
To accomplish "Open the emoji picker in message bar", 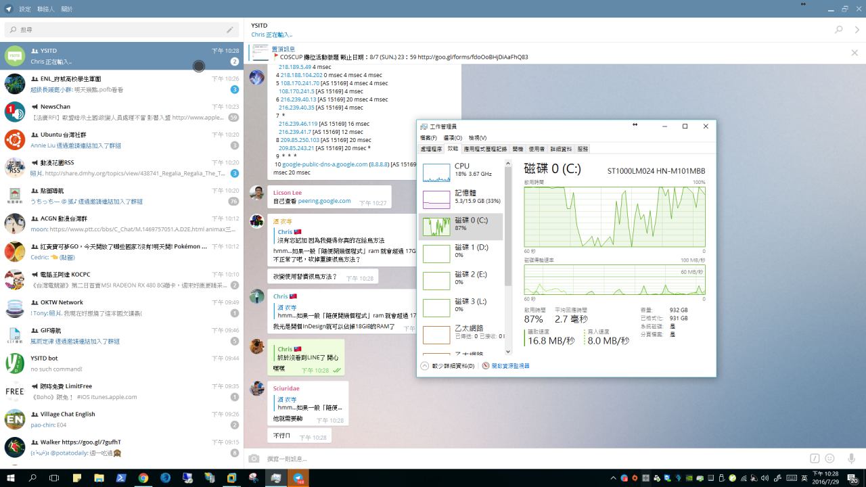I will 829,459.
